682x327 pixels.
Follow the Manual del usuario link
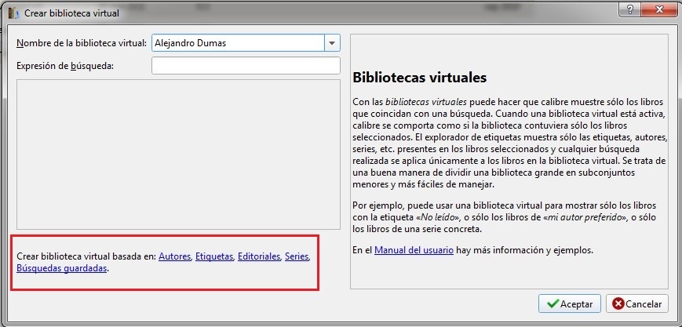pyautogui.click(x=412, y=250)
